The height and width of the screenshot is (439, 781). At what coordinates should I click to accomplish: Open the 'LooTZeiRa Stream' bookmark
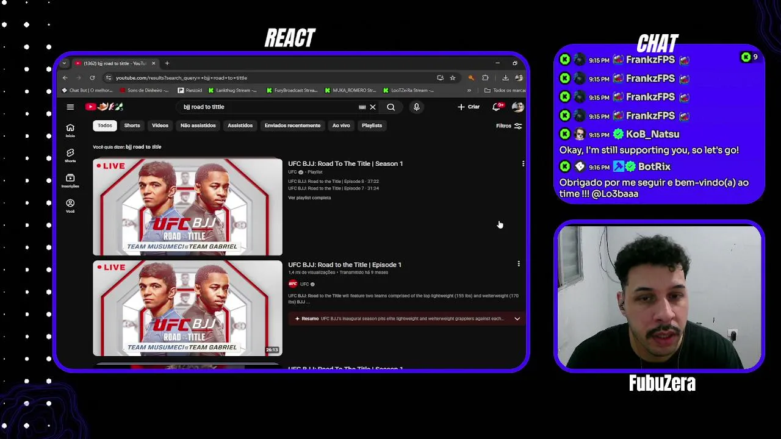[x=408, y=90]
